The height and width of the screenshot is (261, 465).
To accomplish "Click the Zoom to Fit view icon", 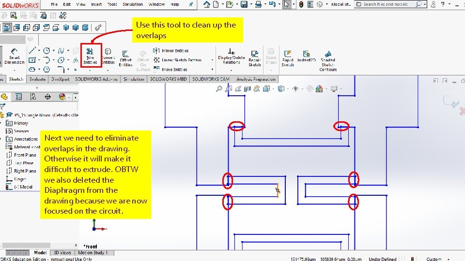I will point(219,88).
